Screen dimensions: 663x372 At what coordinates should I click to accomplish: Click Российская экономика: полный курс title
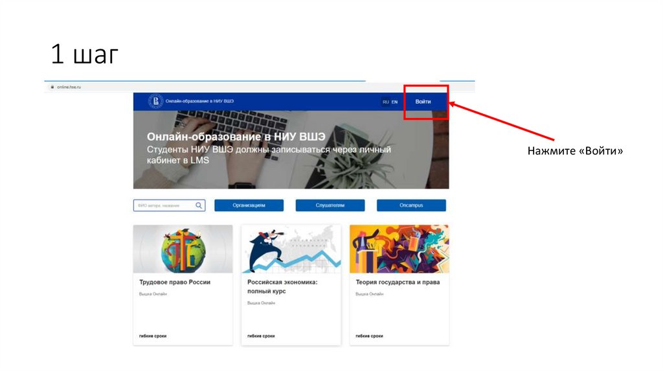tap(282, 286)
